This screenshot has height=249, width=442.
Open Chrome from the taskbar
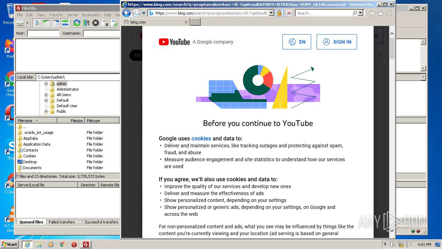62,245
